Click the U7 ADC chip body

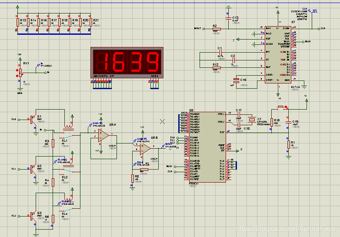[278, 55]
